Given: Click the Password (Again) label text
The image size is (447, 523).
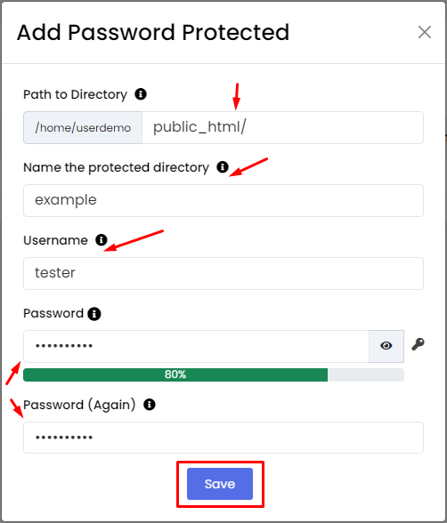Looking at the screenshot, I should (x=79, y=405).
